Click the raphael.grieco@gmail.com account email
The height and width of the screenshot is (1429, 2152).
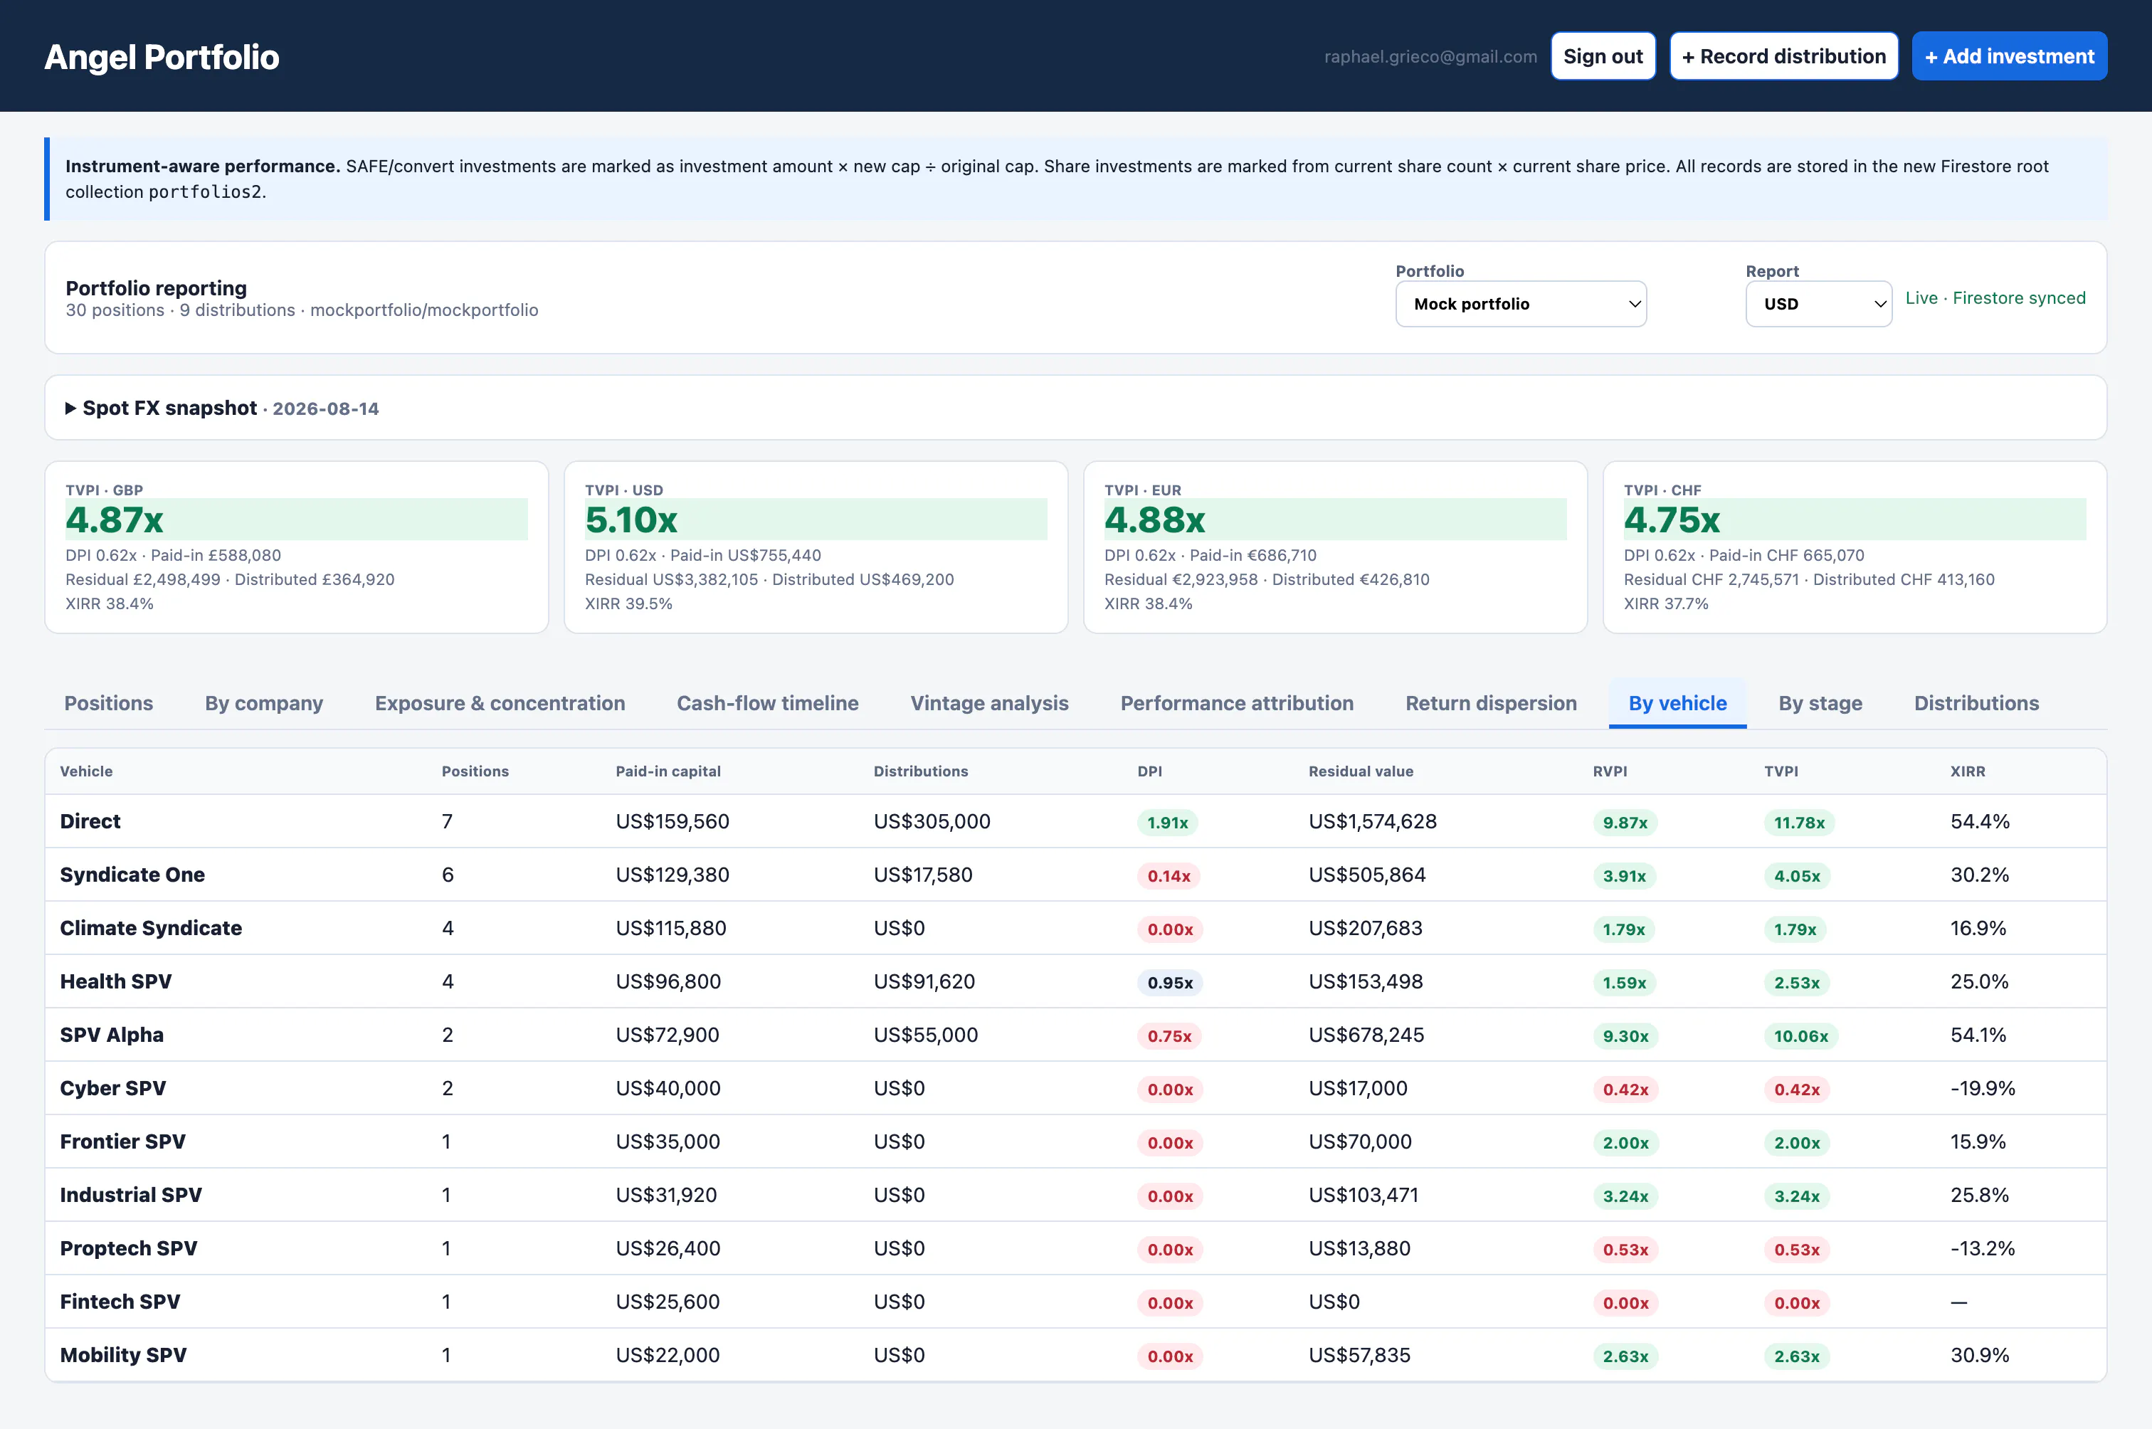point(1430,56)
